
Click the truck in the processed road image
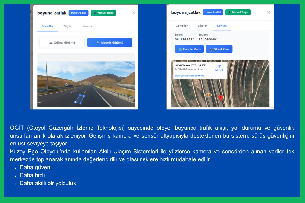tap(68, 85)
